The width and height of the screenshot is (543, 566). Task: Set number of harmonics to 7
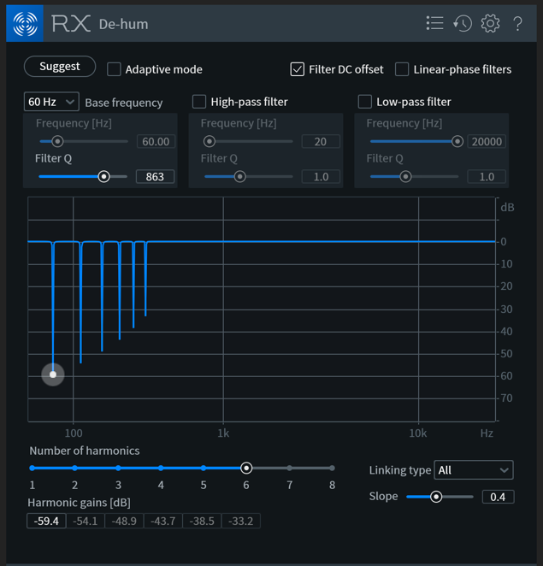point(290,469)
